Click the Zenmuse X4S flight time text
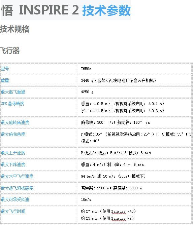 pos(108,211)
